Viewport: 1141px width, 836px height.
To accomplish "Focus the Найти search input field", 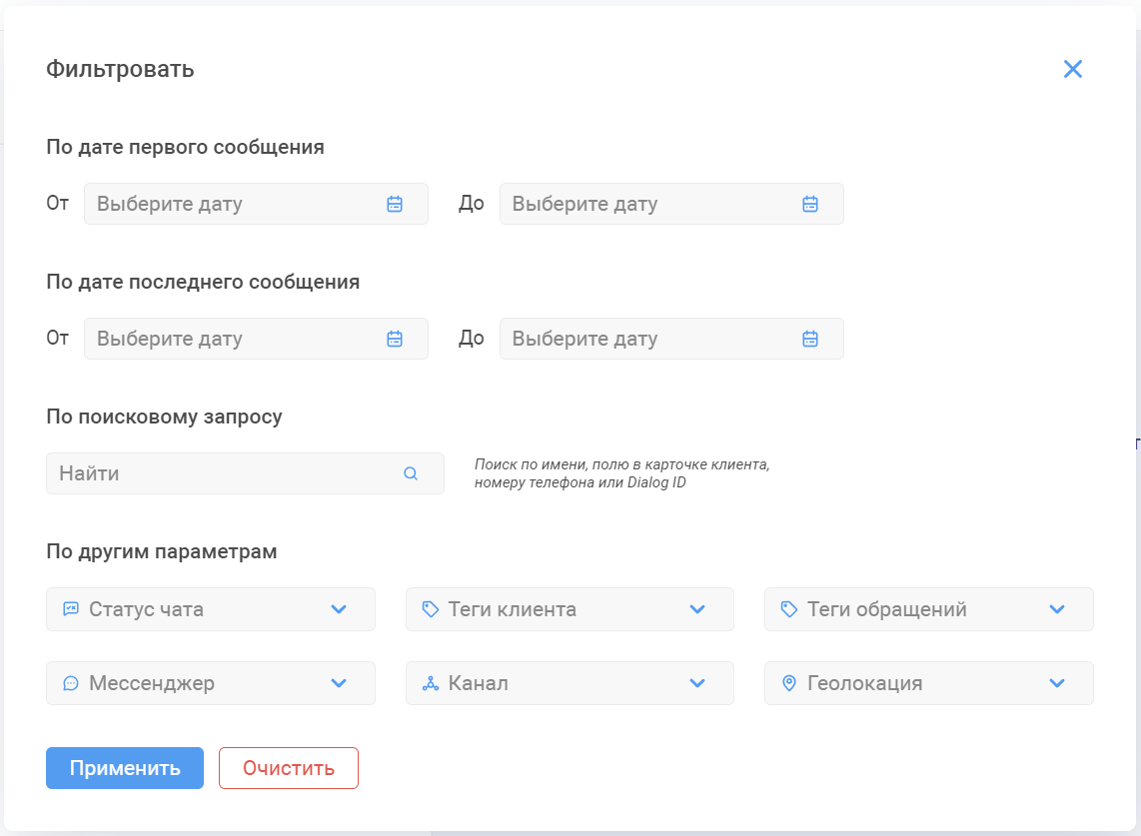I will click(x=245, y=473).
